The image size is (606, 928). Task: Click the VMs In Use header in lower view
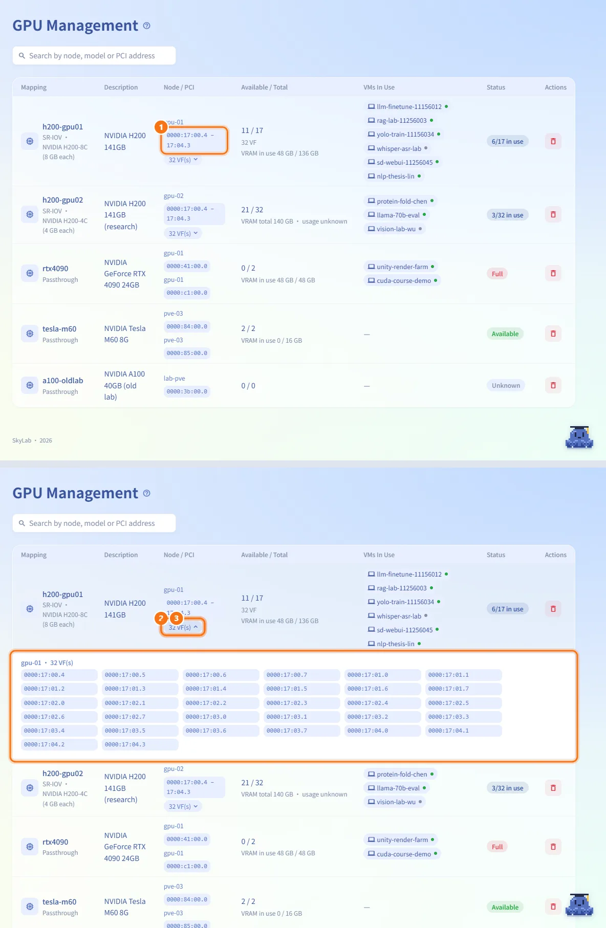click(x=379, y=555)
